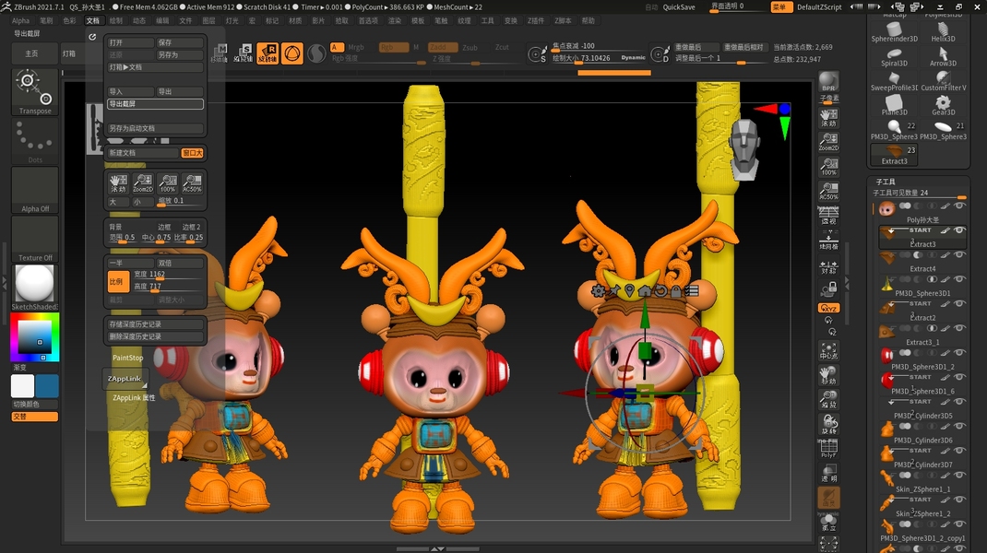Viewport: 987px width, 553px height.
Task: Click the frame center icon in right shelf
Action: pos(828,351)
